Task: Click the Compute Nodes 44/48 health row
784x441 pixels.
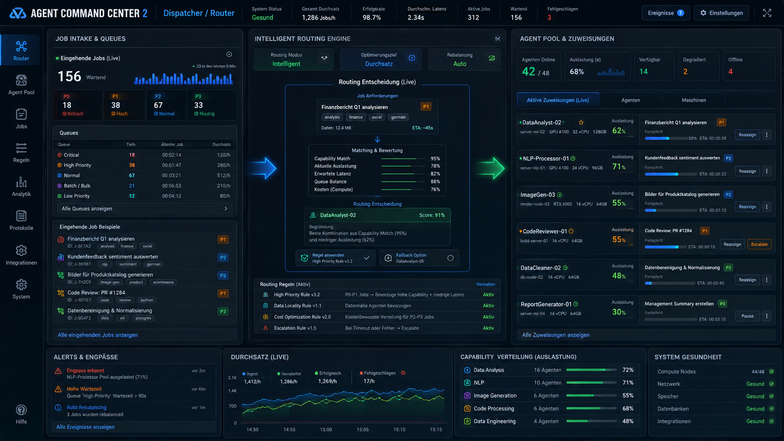Action: [716, 372]
